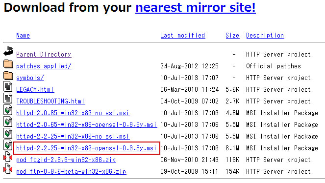Open the nearest mirror site link

(x=196, y=8)
